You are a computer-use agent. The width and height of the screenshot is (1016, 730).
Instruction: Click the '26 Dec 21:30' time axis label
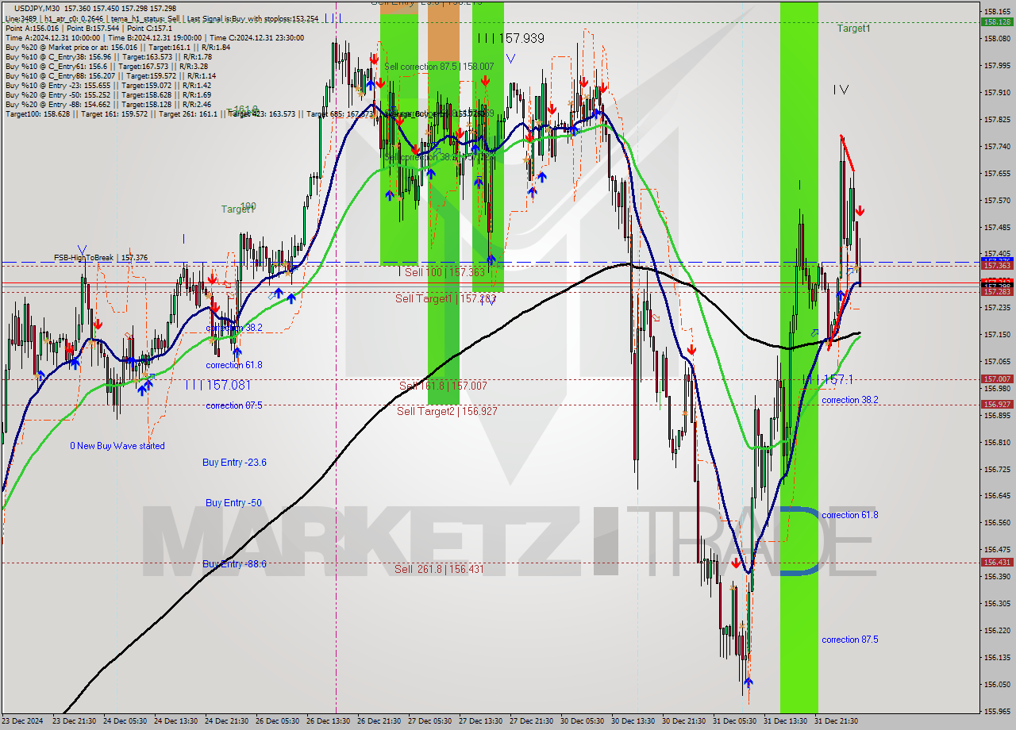(x=379, y=721)
